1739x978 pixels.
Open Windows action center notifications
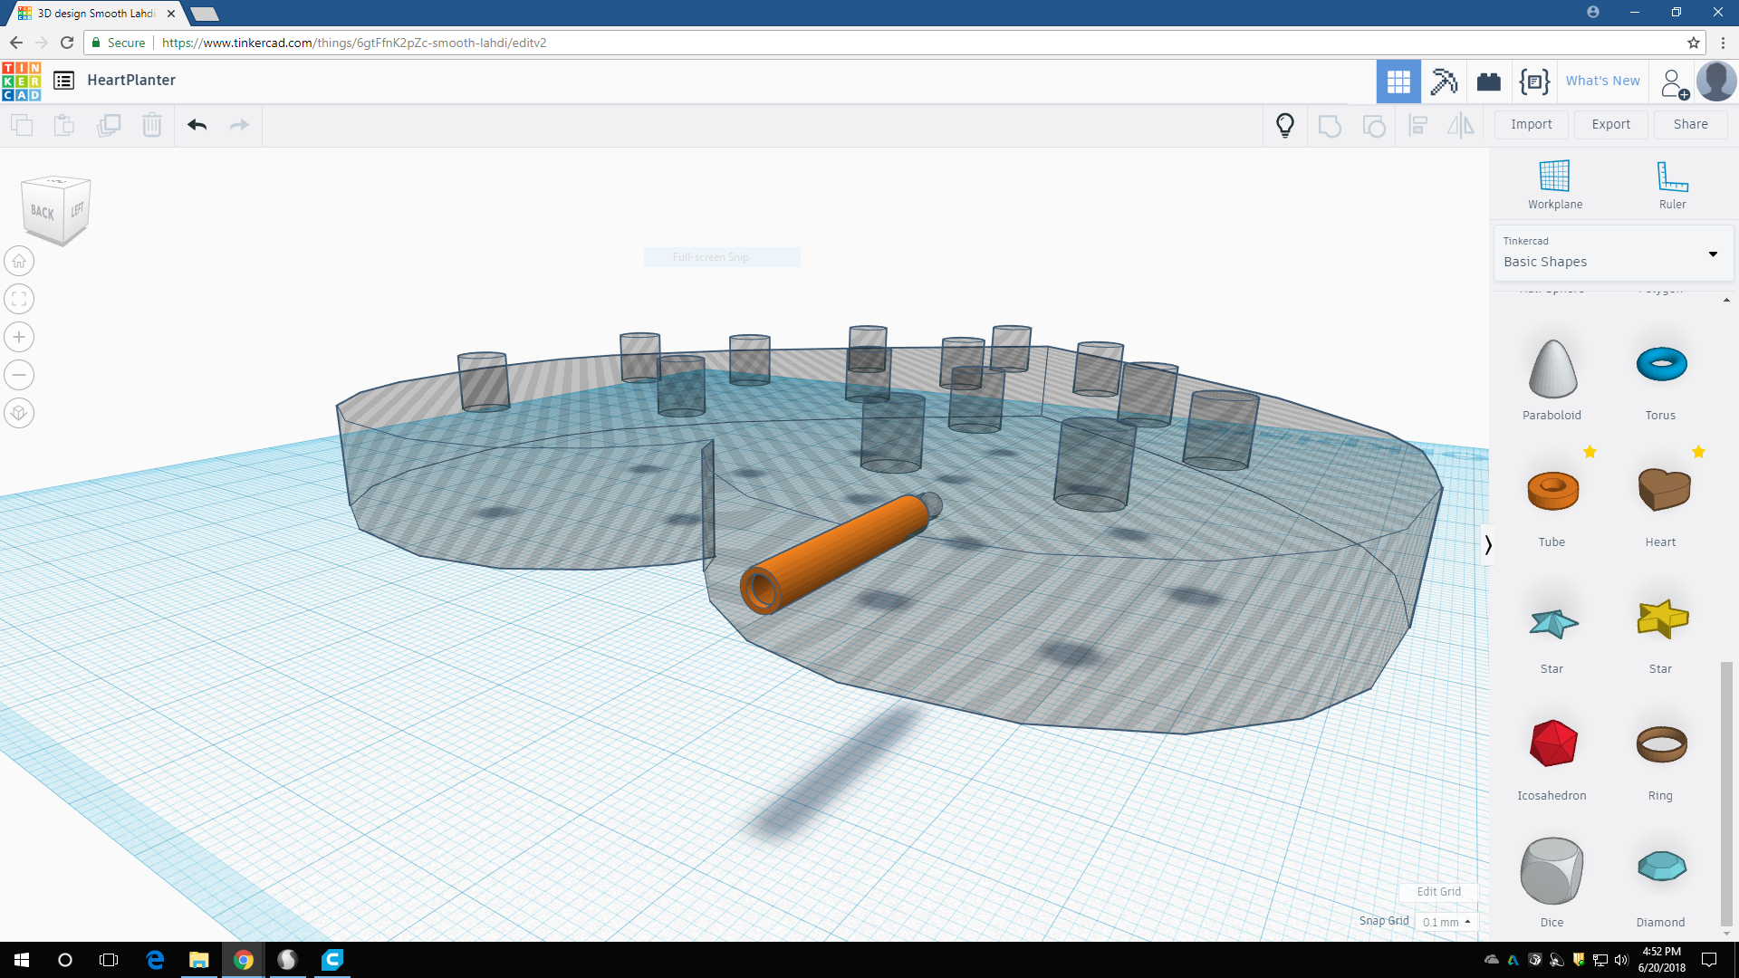pos(1709,960)
